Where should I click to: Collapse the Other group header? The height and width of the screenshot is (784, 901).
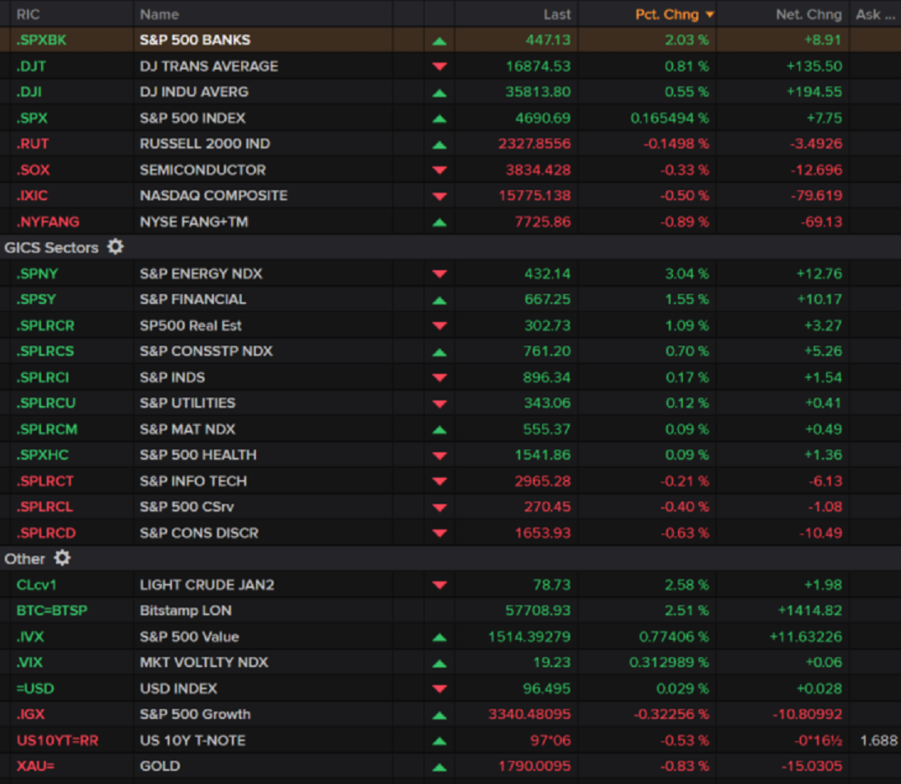point(26,558)
